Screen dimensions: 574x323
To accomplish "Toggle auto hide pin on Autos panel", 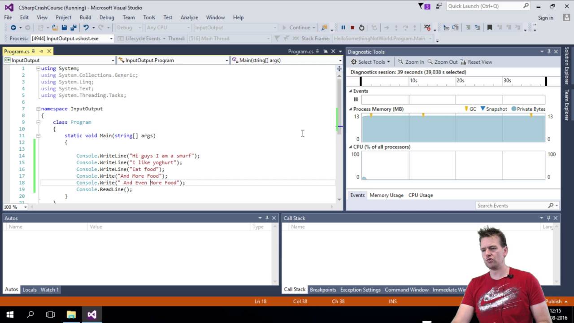I will [267, 218].
